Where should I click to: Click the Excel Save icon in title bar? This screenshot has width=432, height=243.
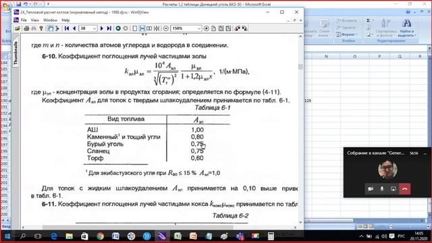point(18,4)
